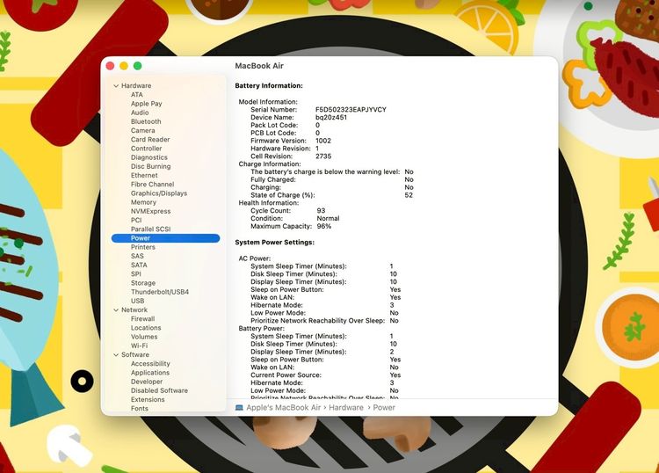Show Thunderbolt/USB4 information
This screenshot has height=473, width=659.
tap(159, 292)
